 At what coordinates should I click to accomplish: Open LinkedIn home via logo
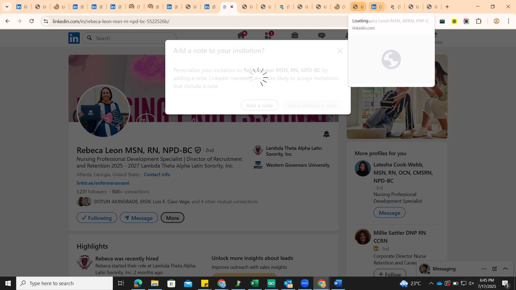[74, 38]
